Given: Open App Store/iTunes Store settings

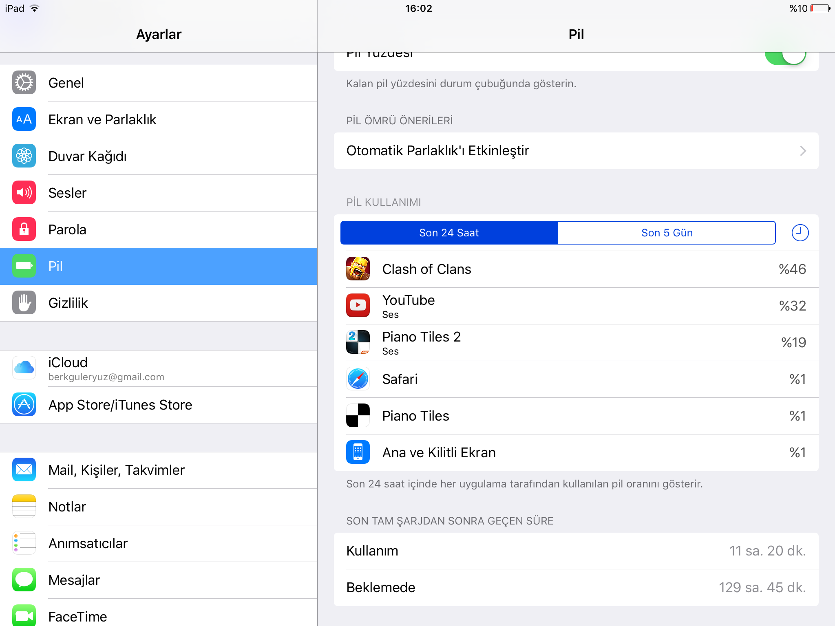Looking at the screenshot, I should coord(159,405).
